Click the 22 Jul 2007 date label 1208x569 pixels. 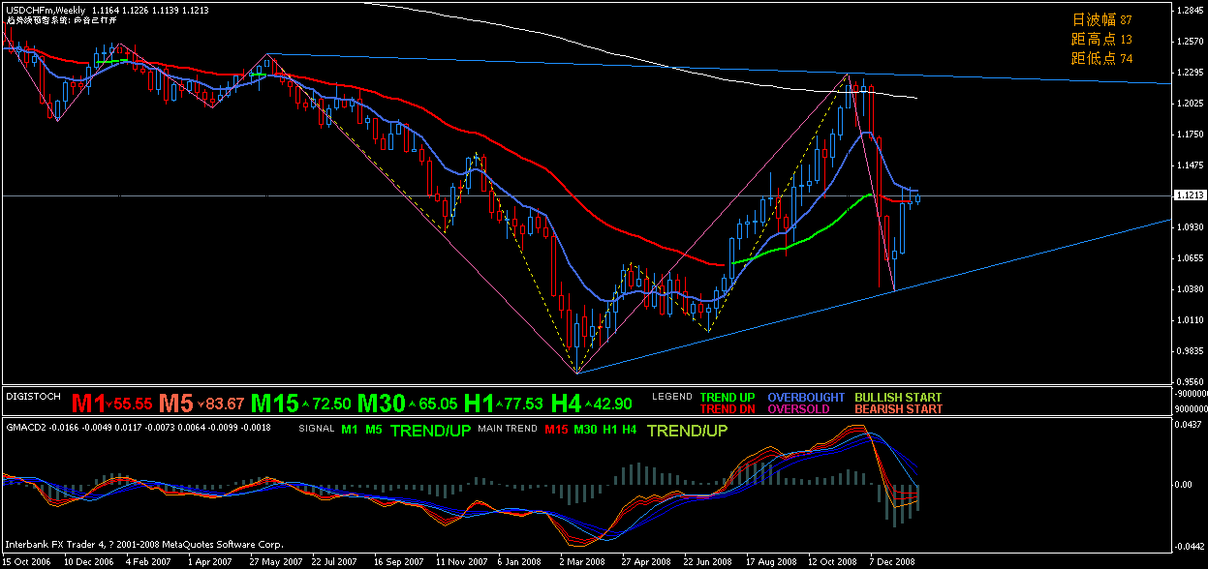pos(334,560)
